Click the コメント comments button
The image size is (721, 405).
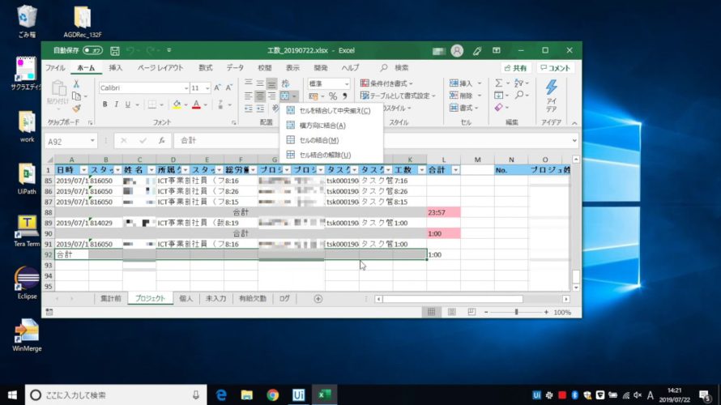coord(556,68)
